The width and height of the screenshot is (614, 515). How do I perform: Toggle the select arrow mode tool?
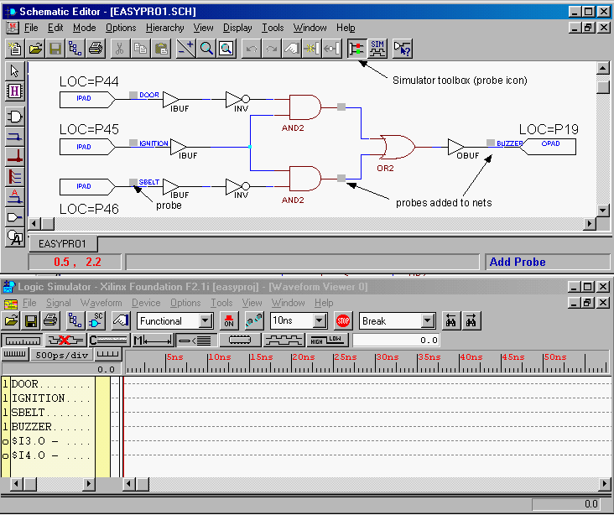pos(15,70)
